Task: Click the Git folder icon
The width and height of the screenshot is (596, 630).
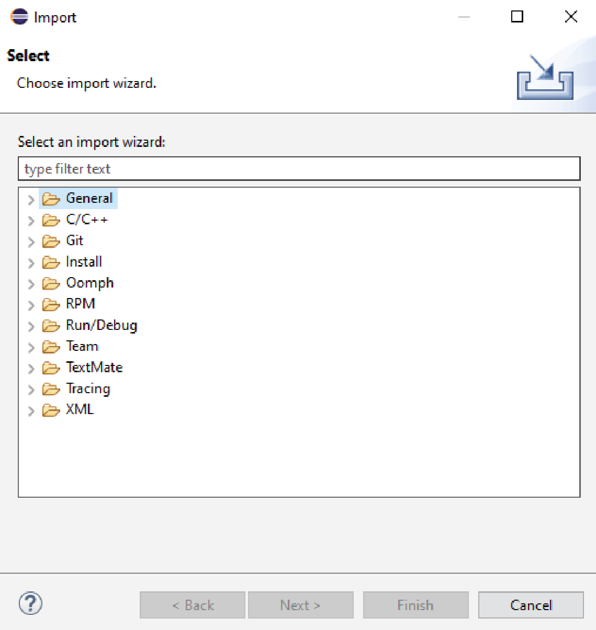Action: (x=51, y=241)
